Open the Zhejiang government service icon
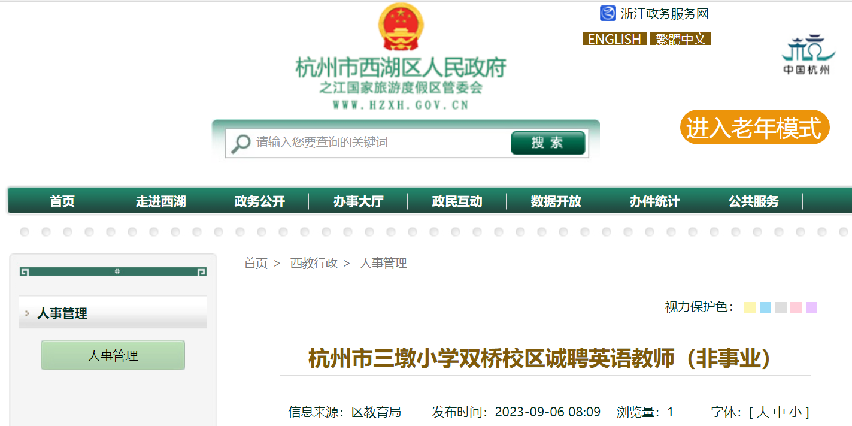 pos(608,13)
